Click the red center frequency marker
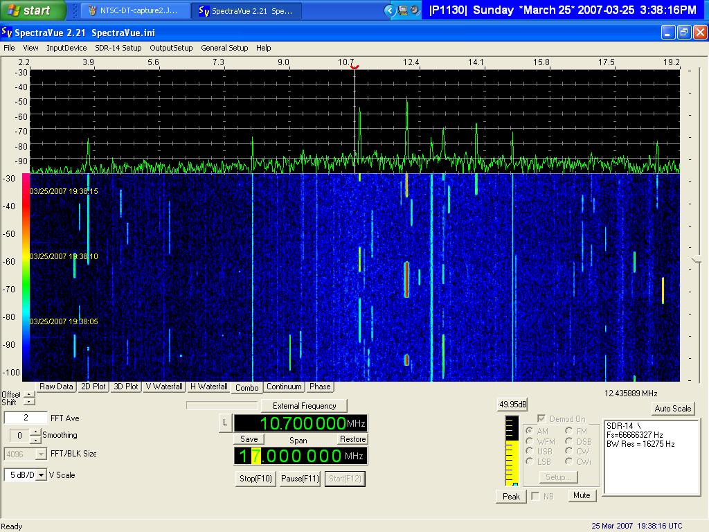This screenshot has height=532, width=709. coord(354,67)
